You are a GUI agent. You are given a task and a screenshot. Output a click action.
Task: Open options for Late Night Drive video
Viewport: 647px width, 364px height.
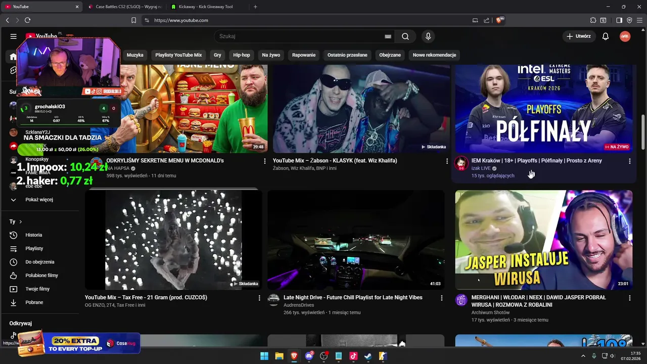coord(441,298)
